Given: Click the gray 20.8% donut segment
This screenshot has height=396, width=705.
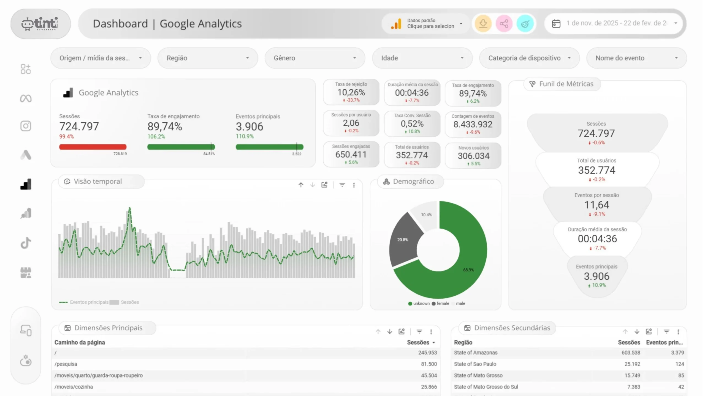Looking at the screenshot, I should pos(403,240).
